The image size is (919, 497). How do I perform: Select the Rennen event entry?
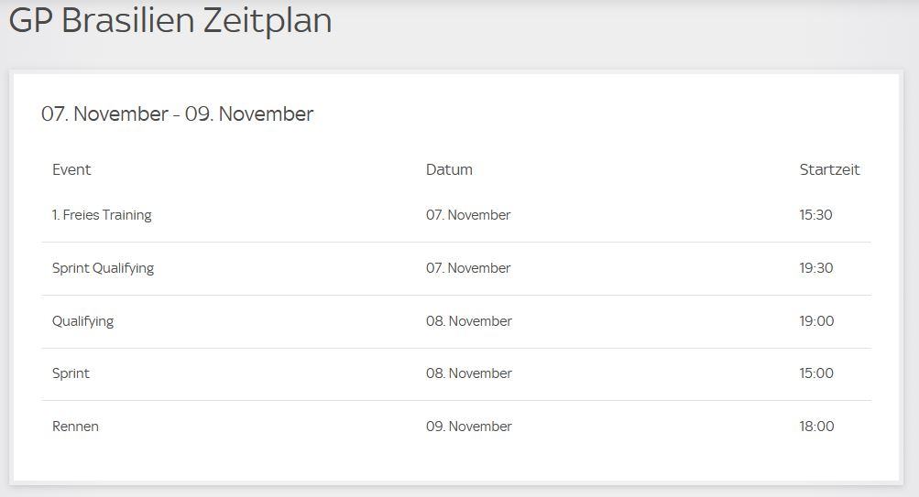75,427
